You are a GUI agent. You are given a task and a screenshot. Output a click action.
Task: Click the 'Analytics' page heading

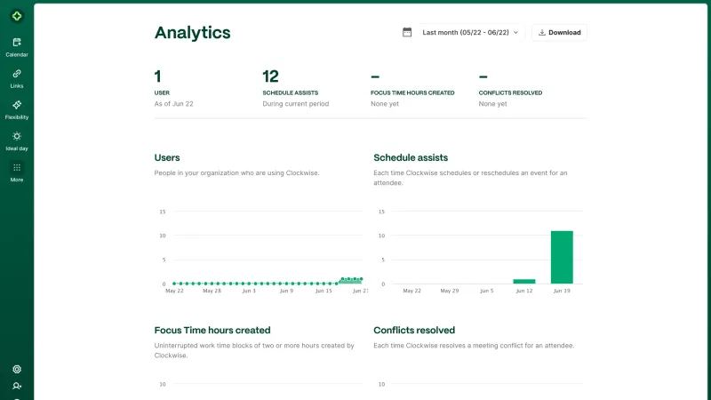click(x=192, y=33)
